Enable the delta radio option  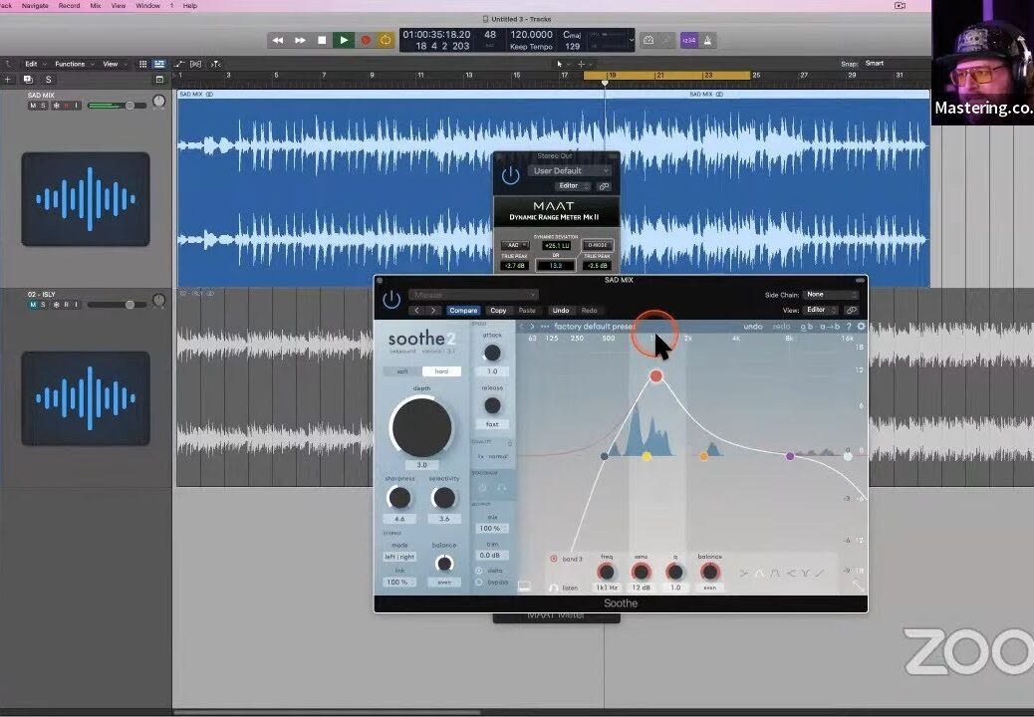point(479,571)
